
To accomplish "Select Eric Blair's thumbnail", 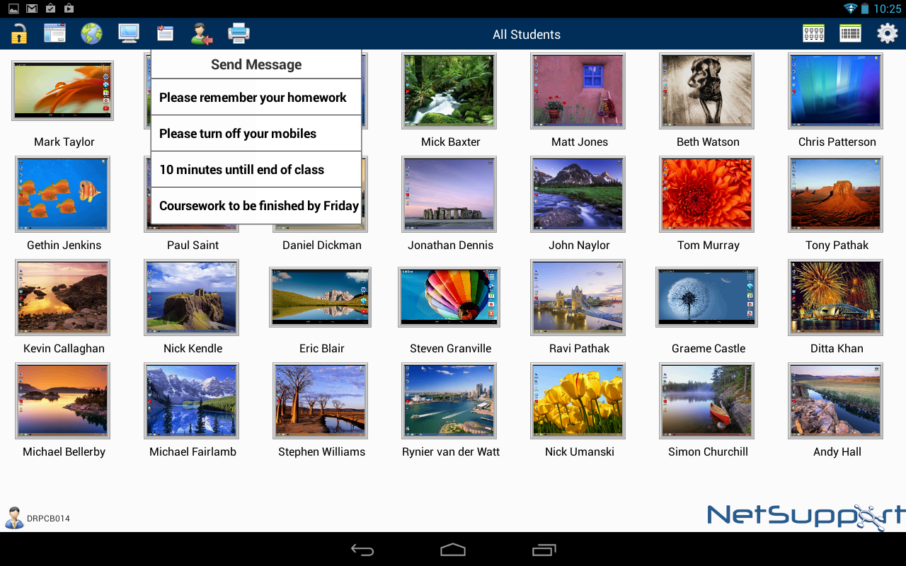I will [321, 297].
